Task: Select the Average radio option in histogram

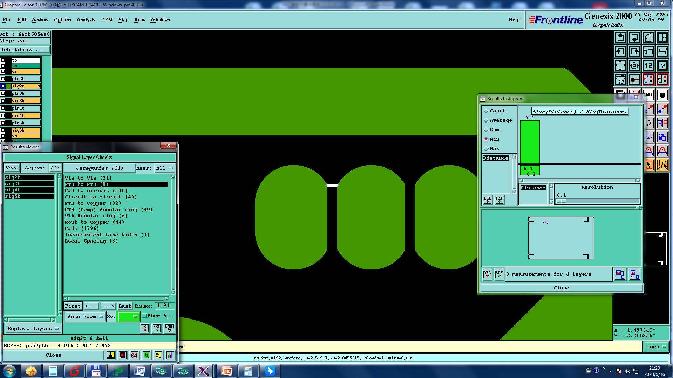Action: pos(498,120)
